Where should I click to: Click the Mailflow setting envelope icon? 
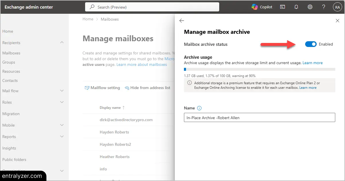tap(87, 88)
